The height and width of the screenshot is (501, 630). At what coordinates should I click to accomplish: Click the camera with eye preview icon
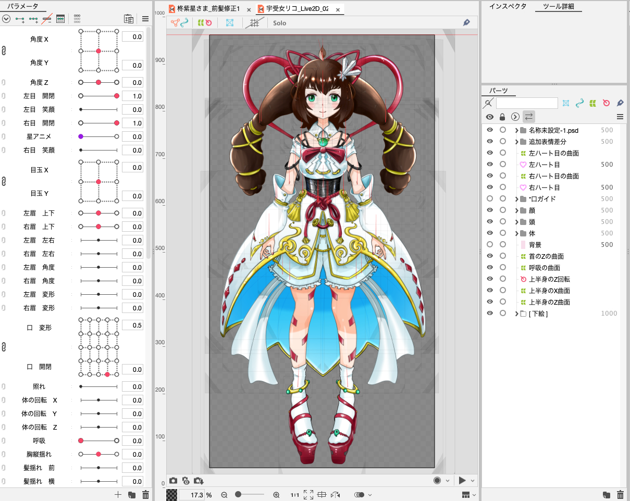[186, 481]
